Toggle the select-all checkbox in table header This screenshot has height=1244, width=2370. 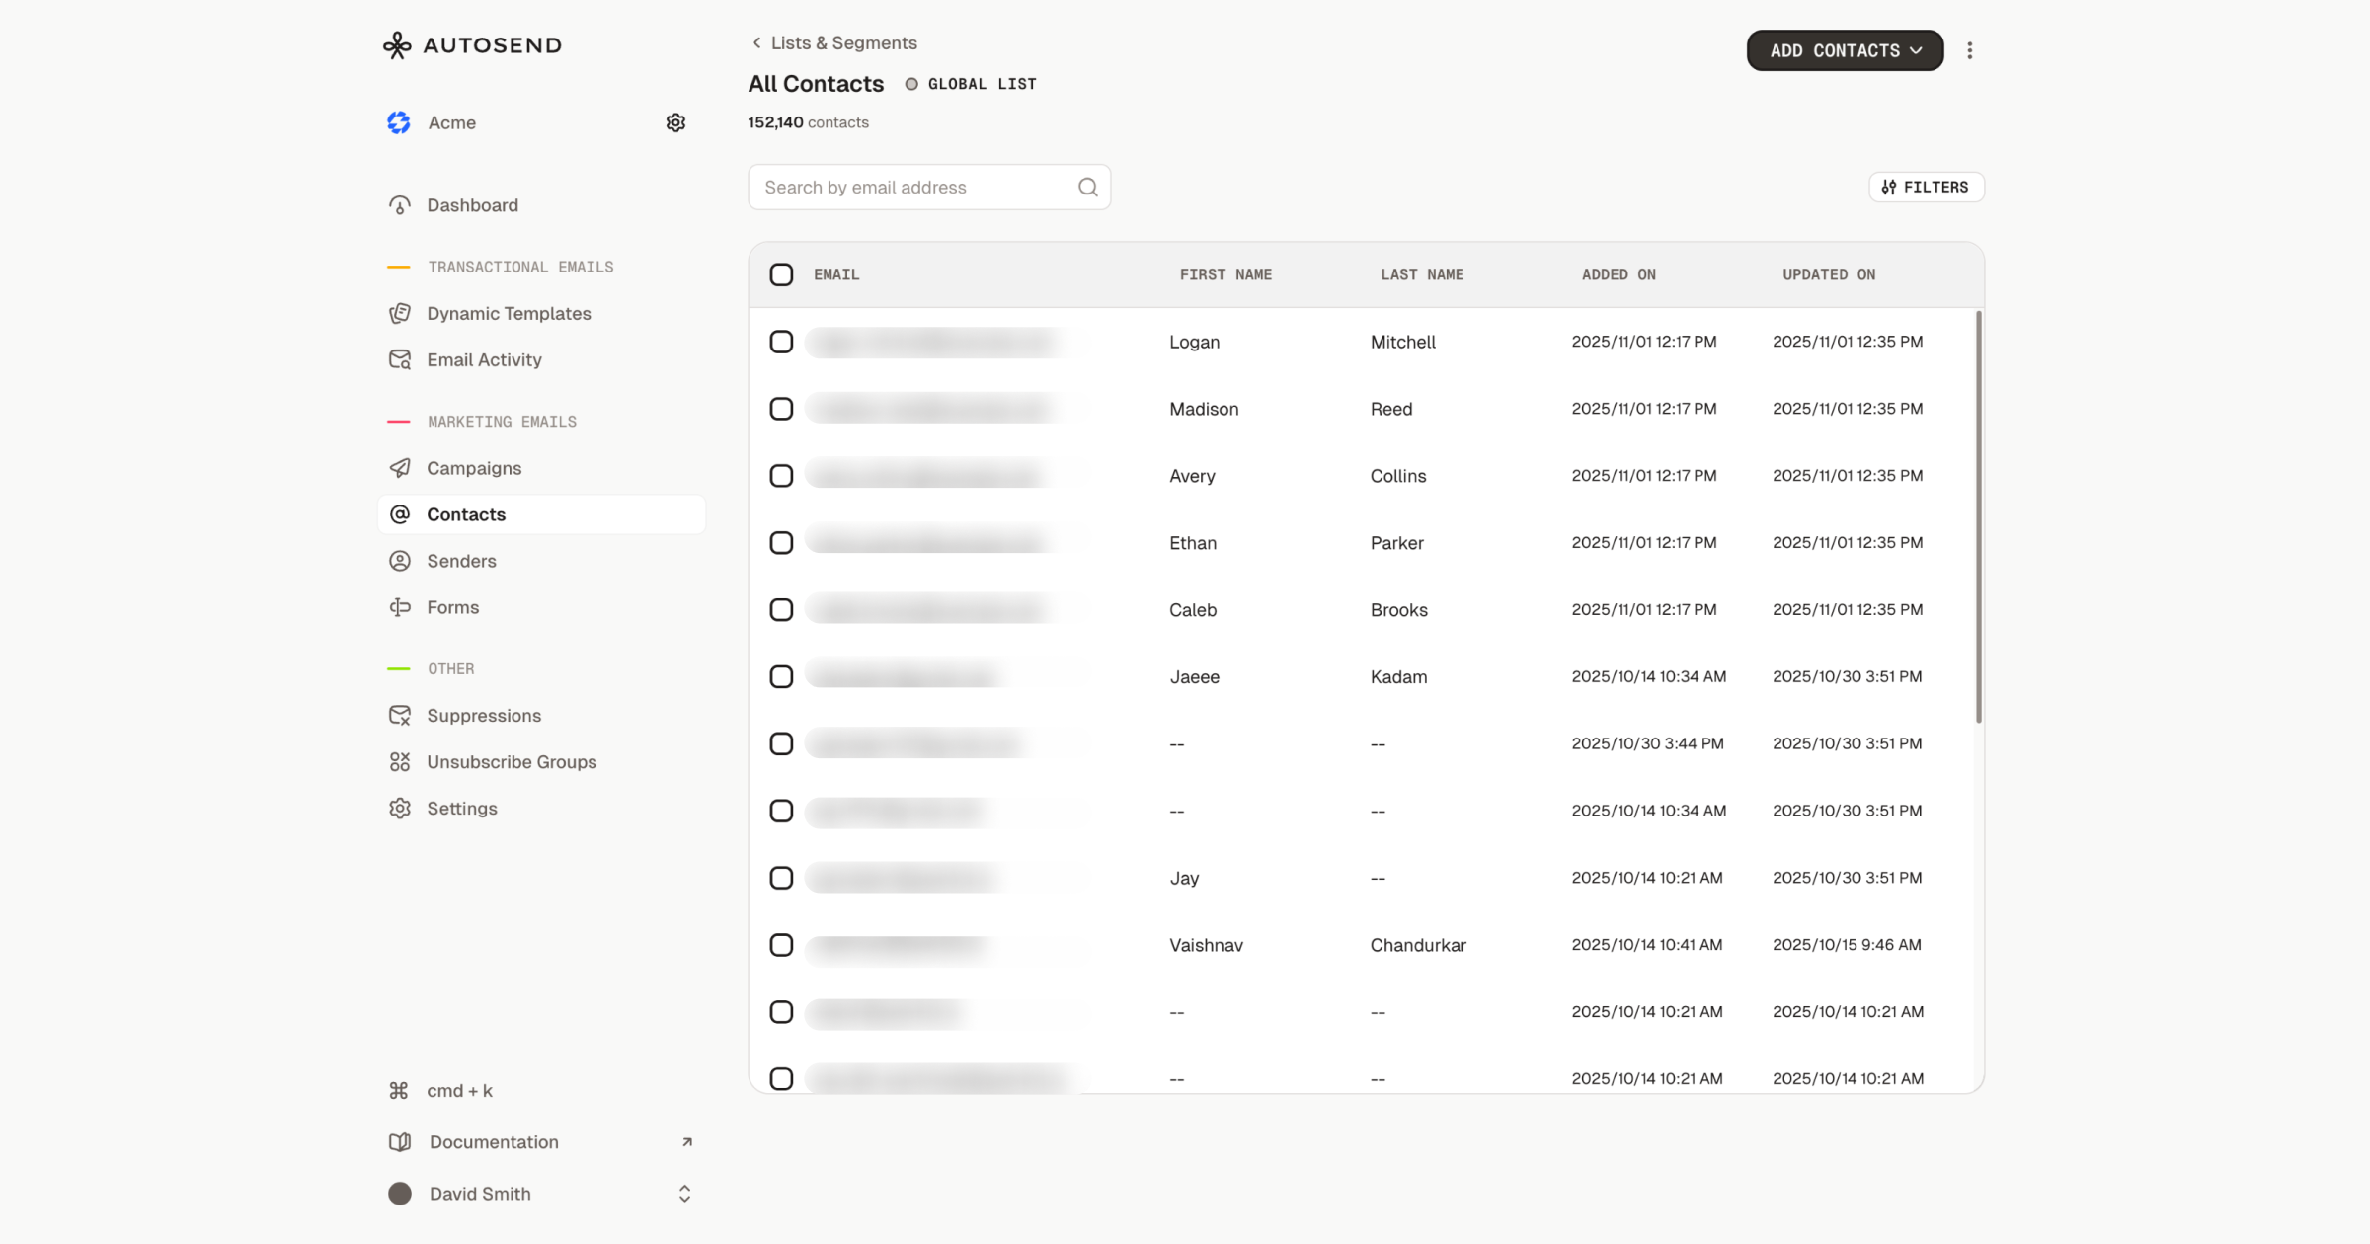tap(781, 274)
